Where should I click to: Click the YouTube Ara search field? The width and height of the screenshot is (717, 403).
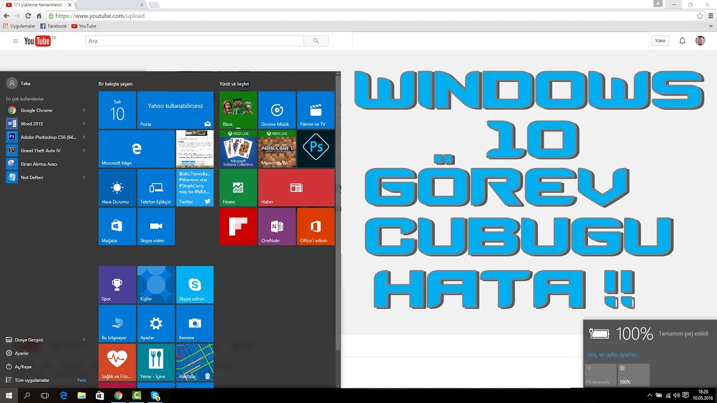coord(195,41)
